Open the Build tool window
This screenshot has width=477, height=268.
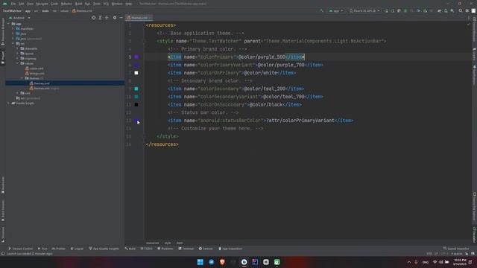[x=130, y=249]
